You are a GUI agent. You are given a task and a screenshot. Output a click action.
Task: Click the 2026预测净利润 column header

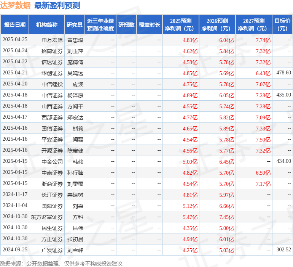(x=217, y=24)
